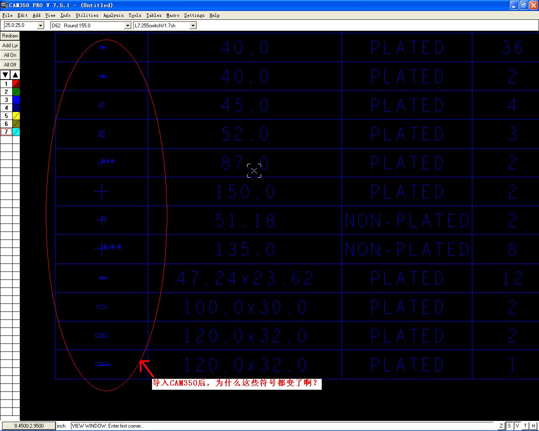Open the Tables menu
Screen dimensions: 539x431
pyautogui.click(x=154, y=15)
